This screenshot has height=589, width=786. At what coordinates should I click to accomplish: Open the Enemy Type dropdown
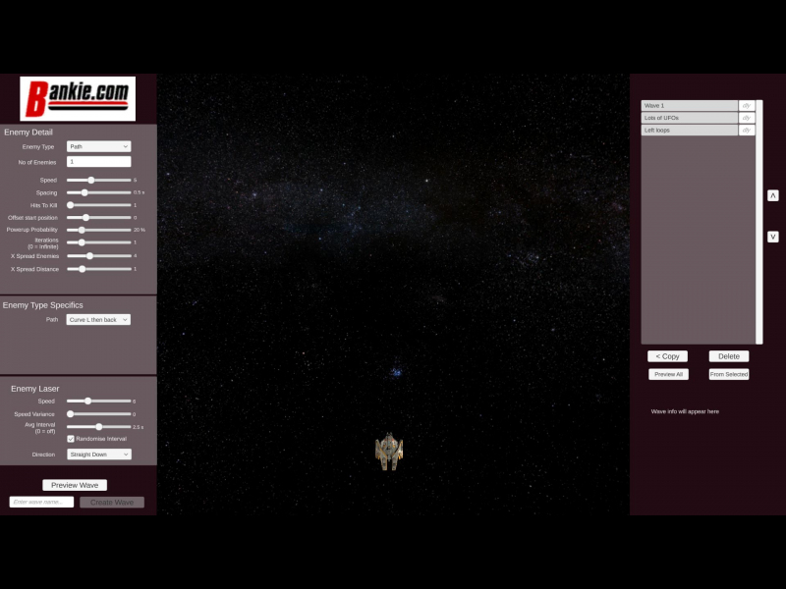point(98,146)
